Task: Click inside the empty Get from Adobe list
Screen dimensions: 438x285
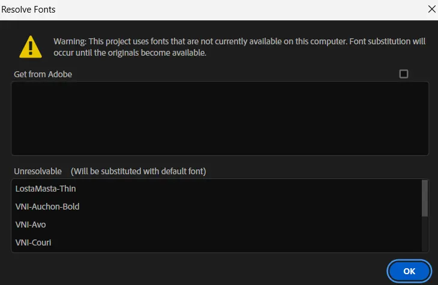Action: coord(220,119)
